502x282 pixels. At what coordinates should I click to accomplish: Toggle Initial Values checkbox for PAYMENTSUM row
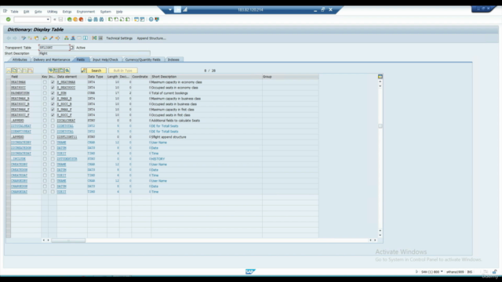53,93
